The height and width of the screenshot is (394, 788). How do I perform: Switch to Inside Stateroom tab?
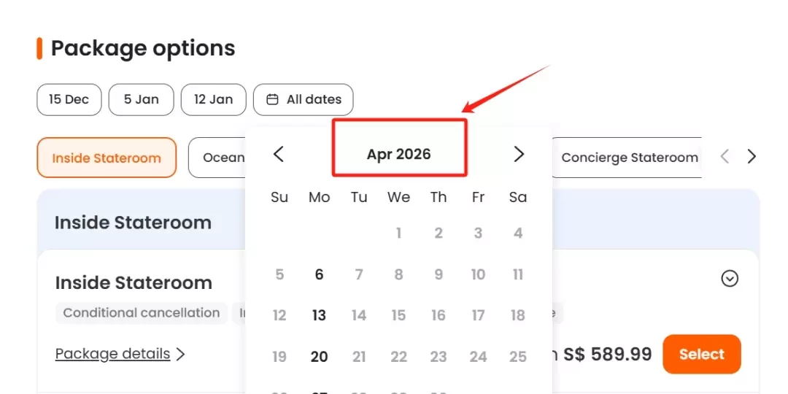point(107,158)
